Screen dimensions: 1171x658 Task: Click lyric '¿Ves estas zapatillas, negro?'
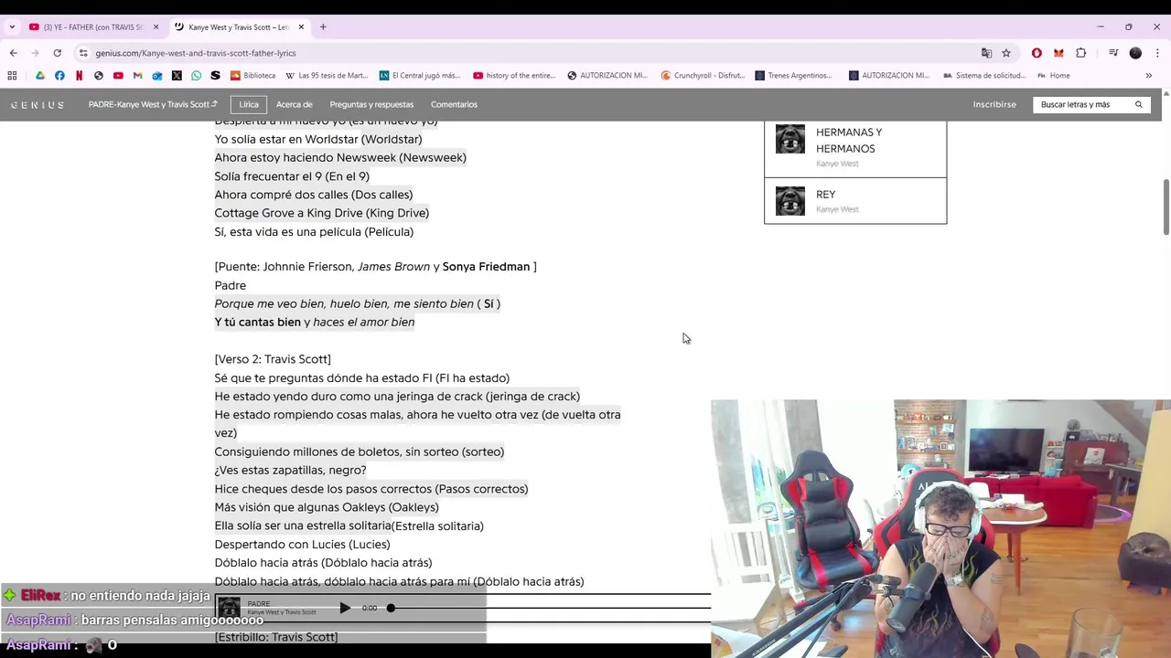[x=290, y=471]
